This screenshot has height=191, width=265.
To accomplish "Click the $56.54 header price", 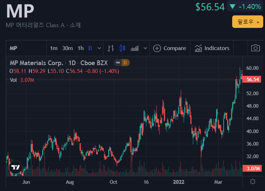I will (210, 7).
